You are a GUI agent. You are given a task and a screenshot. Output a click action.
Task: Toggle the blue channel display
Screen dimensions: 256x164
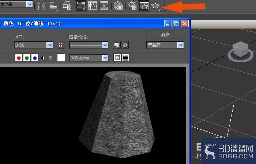pos(35,58)
